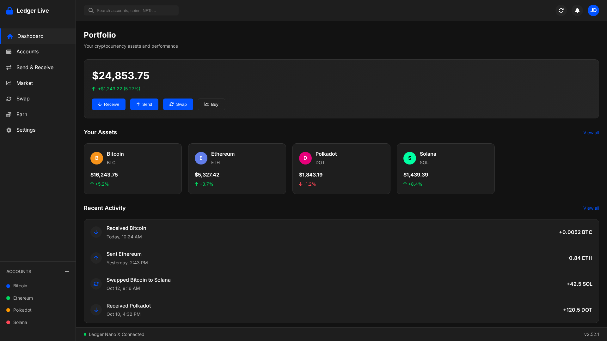Click the Earn coins icon
This screenshot has width=607, height=341.
[x=9, y=115]
